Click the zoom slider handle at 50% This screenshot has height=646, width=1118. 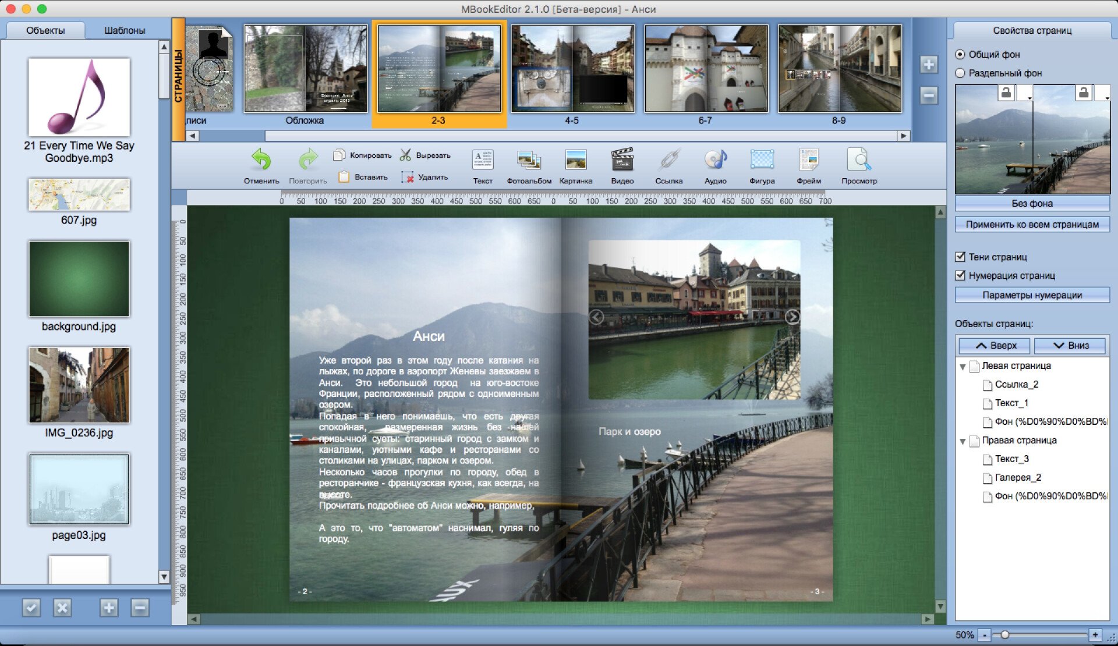(1004, 635)
